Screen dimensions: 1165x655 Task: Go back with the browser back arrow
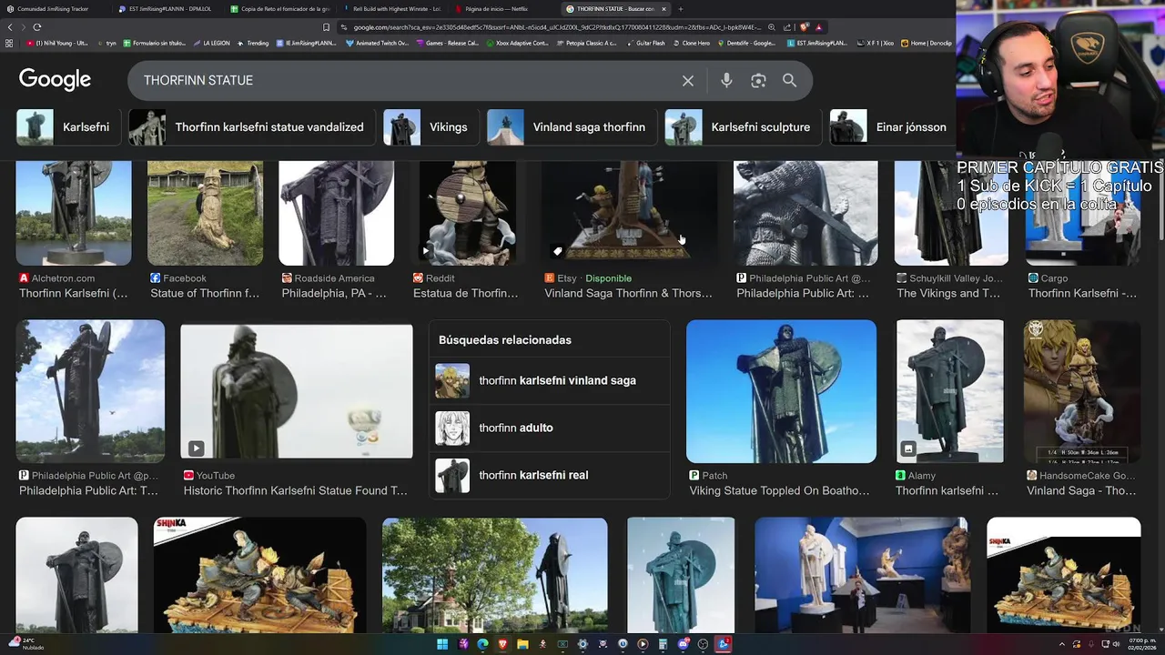pyautogui.click(x=10, y=27)
